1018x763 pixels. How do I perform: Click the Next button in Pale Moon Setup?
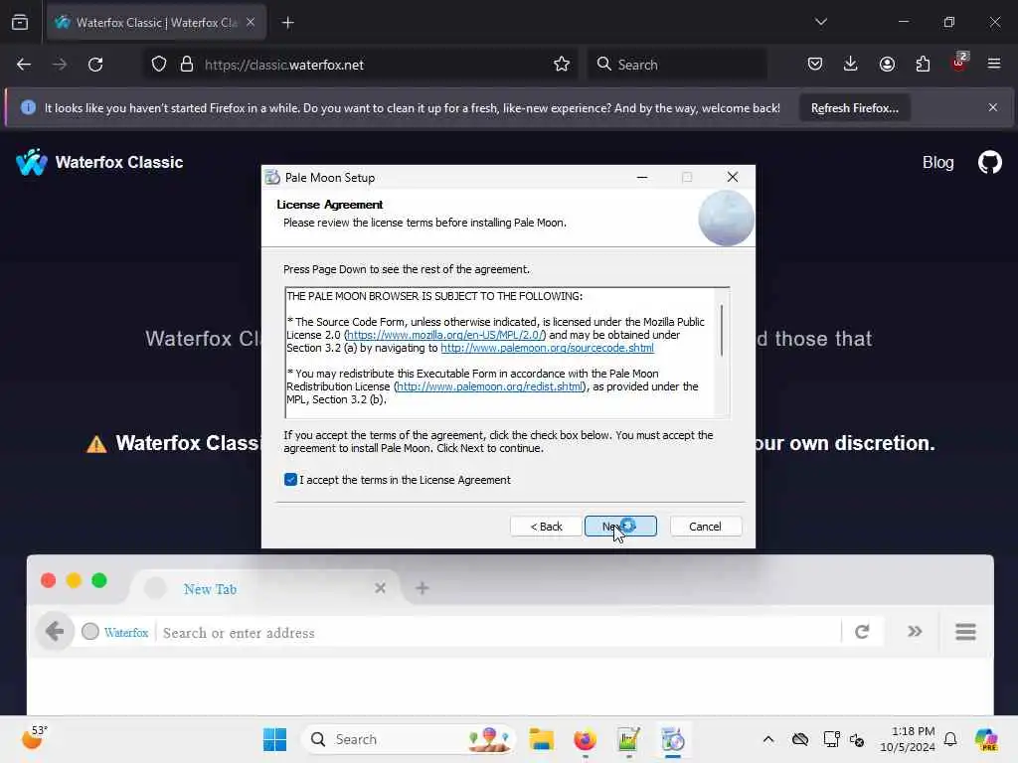coord(620,527)
